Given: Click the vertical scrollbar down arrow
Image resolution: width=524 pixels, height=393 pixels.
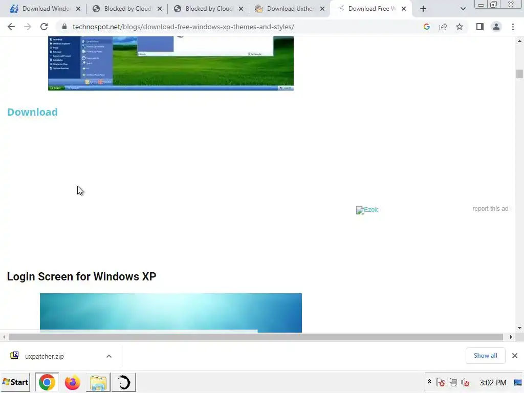Looking at the screenshot, I should [519, 328].
